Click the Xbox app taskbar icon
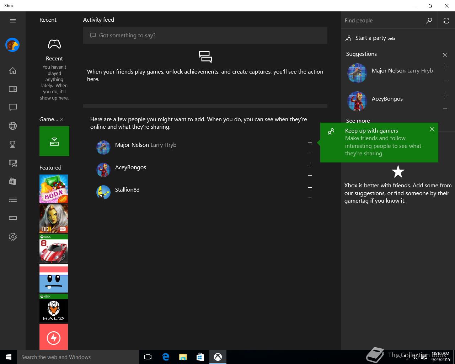This screenshot has width=455, height=364. 218,357
